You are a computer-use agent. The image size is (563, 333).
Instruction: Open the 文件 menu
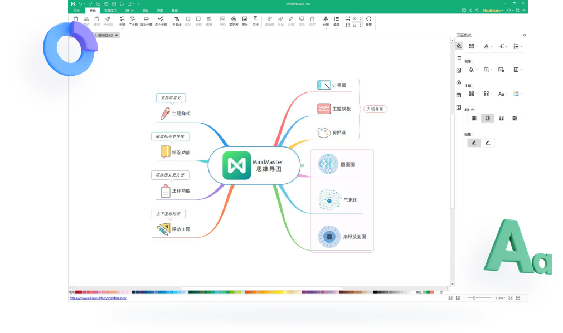click(76, 11)
